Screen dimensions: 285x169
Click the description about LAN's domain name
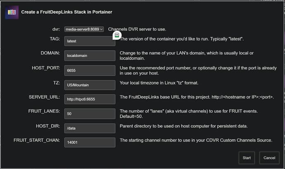186,56
